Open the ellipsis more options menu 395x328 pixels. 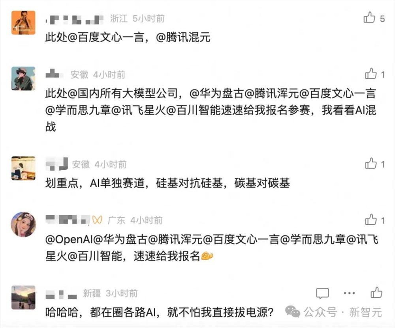348,293
